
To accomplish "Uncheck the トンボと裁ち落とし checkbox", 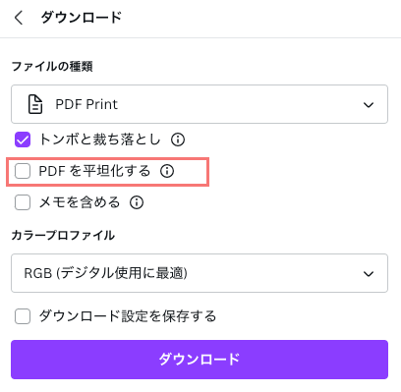I will tap(23, 140).
